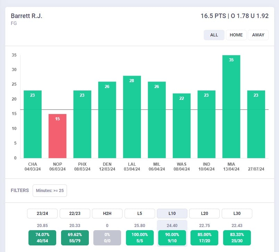Click the IND 10/04/24 bar
Screen dimensions: 279x252
pyautogui.click(x=206, y=124)
